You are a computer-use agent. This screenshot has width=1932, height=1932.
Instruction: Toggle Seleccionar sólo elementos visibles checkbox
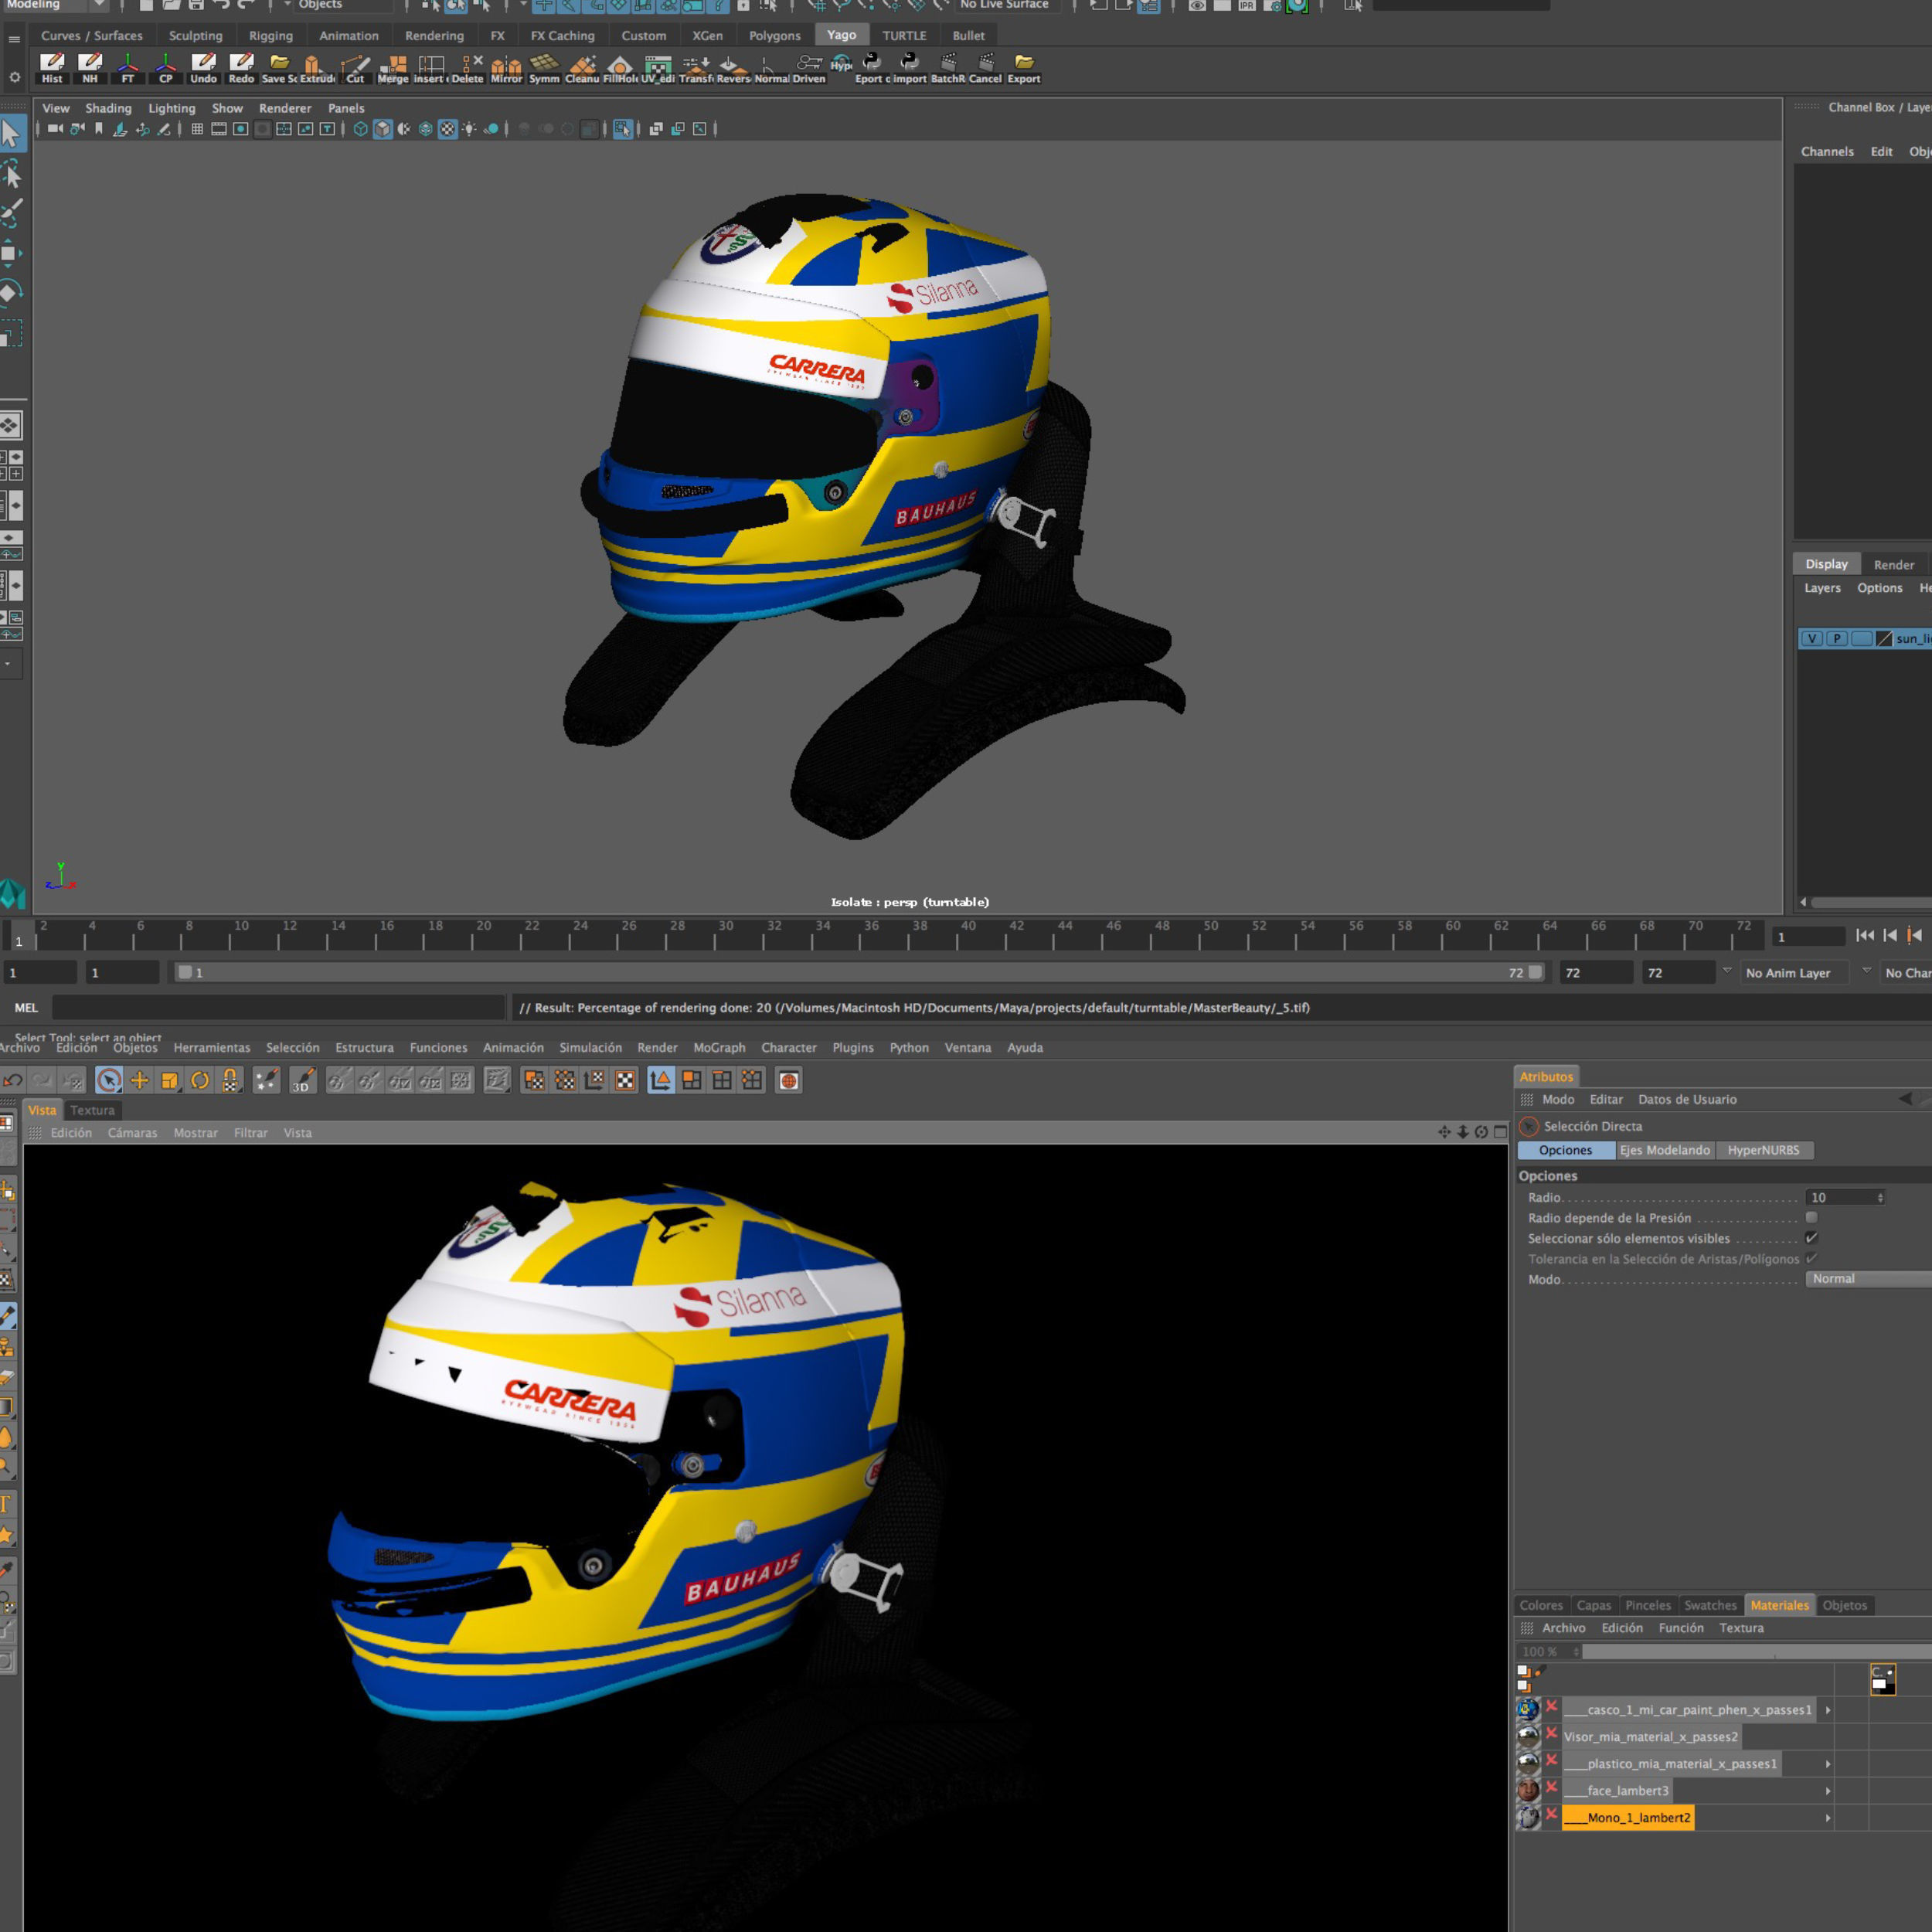(x=1811, y=1238)
